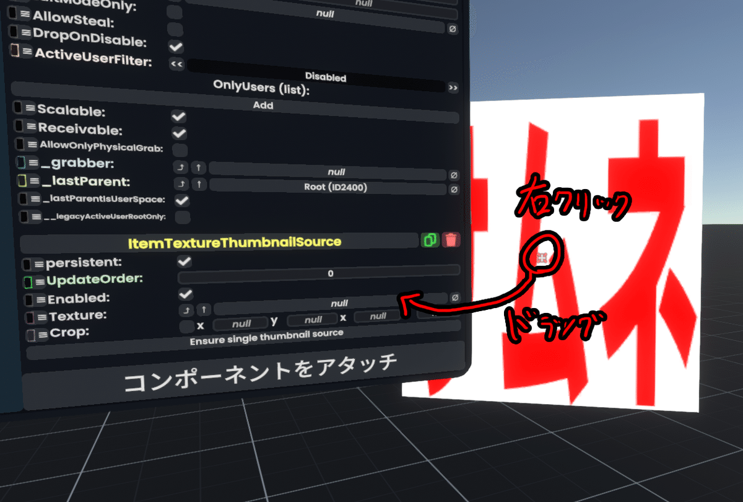Click the y null field in the Crop row
Screen dimensions: 743x502
pos(313,320)
